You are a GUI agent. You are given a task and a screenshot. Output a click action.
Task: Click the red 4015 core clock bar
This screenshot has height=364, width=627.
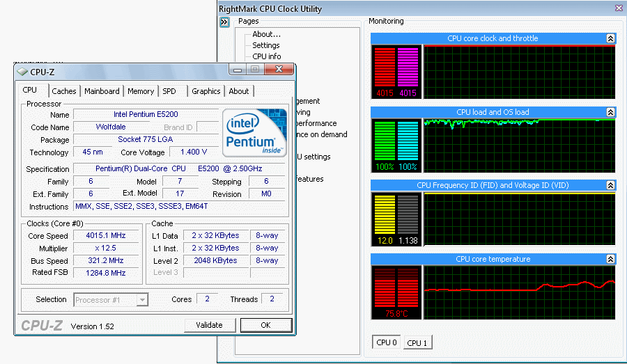click(x=385, y=67)
